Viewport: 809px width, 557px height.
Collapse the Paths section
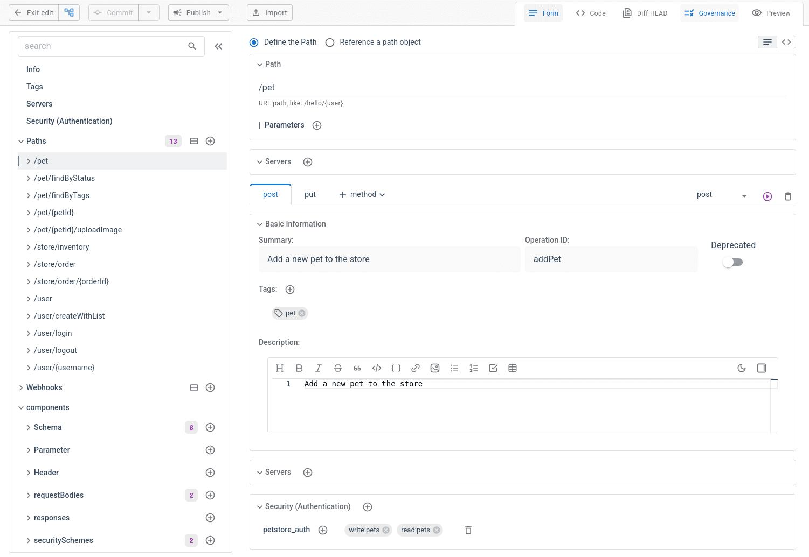coord(21,141)
